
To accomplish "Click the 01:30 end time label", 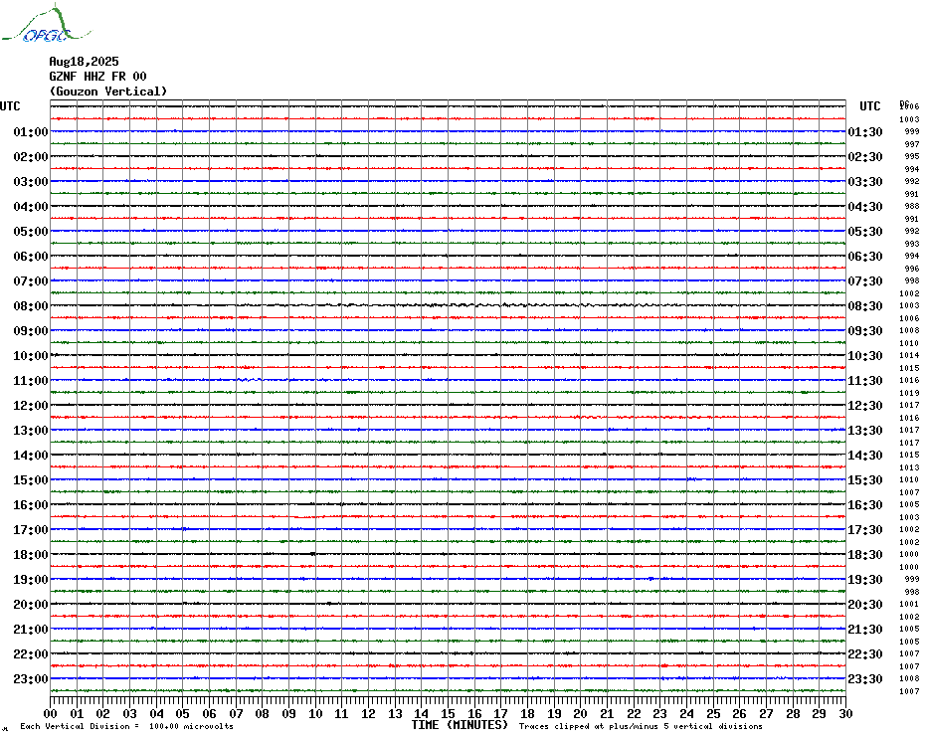I will coord(865,132).
